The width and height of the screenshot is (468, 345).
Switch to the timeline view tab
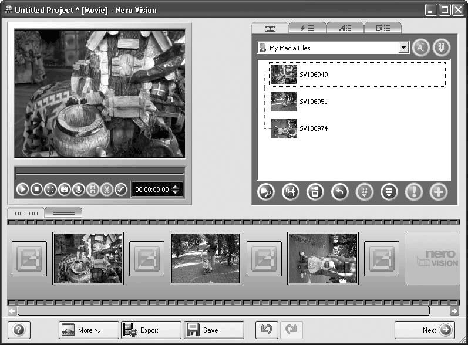click(x=63, y=213)
